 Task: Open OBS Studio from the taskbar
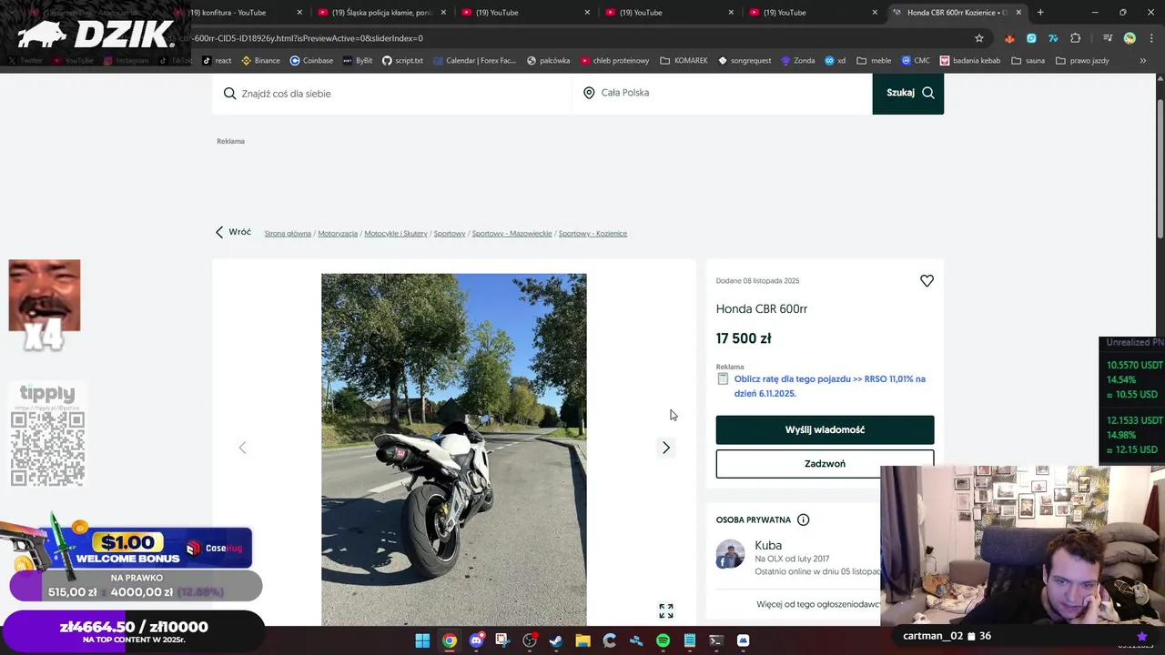530,640
